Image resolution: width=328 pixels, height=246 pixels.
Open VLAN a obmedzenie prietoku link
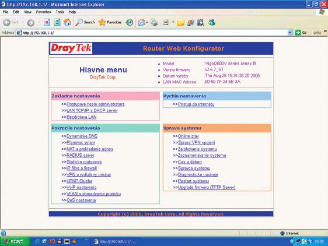(93, 194)
